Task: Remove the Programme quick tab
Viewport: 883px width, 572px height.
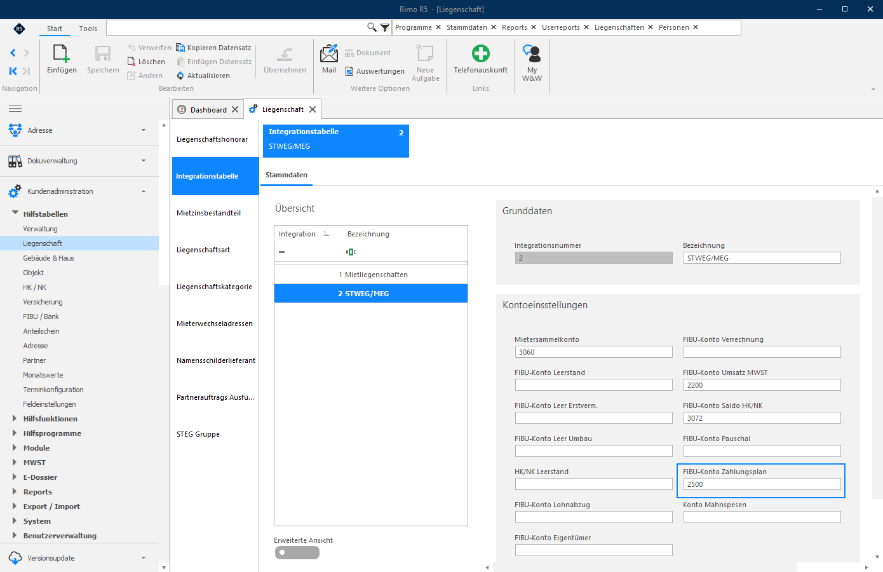Action: tap(438, 27)
